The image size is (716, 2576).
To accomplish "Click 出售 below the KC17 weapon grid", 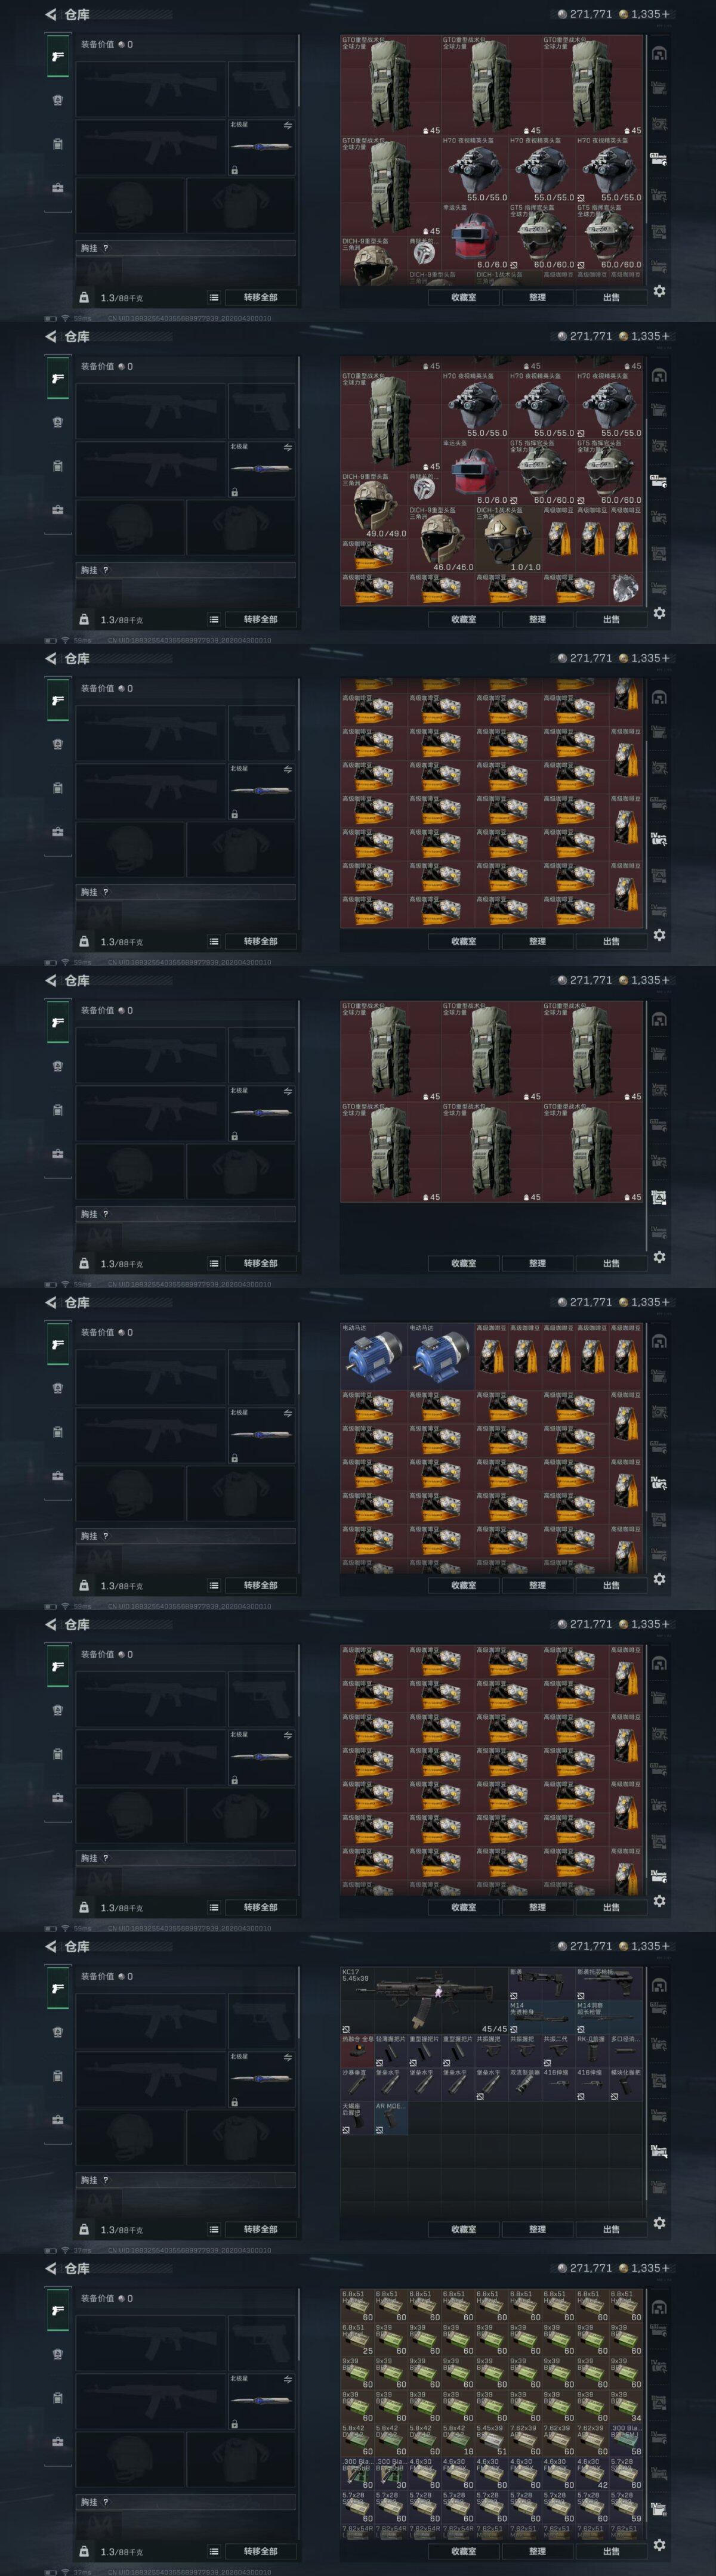I will point(611,2229).
